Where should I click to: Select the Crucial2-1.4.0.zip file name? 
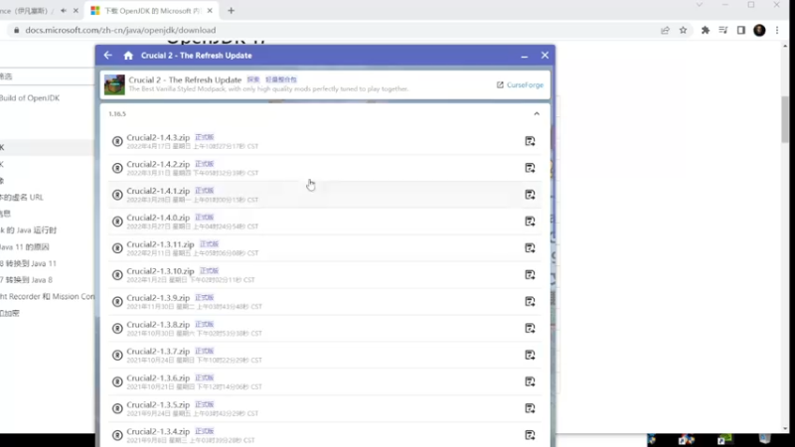[x=158, y=218]
